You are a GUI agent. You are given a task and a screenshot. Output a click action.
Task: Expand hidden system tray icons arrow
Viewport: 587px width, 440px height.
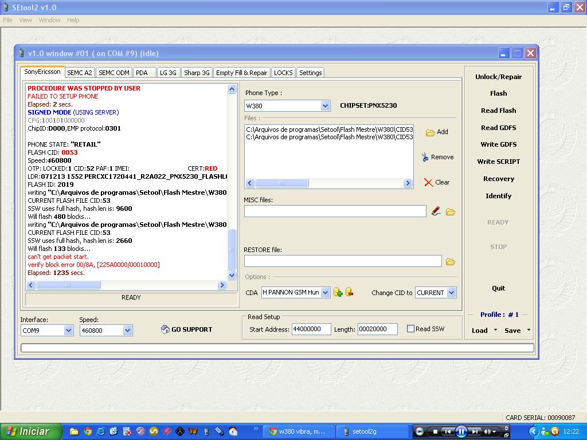coord(534,431)
